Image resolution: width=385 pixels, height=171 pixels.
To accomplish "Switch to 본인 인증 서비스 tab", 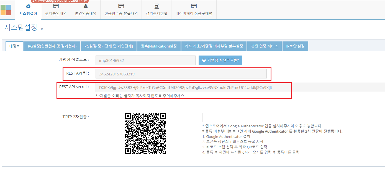I will (x=265, y=46).
